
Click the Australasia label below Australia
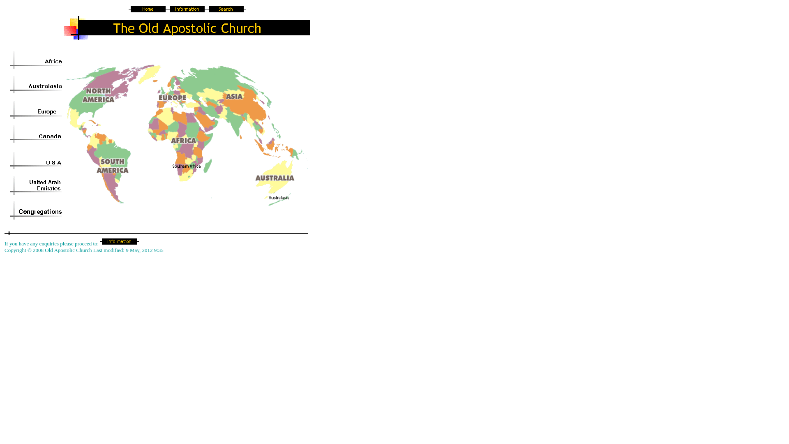click(279, 198)
